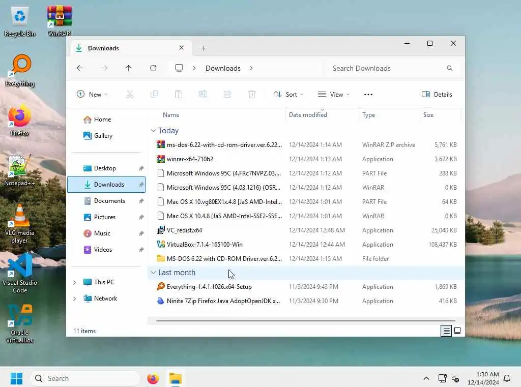Open the Sort dropdown
Screen dimensions: 521x387
click(x=288, y=95)
